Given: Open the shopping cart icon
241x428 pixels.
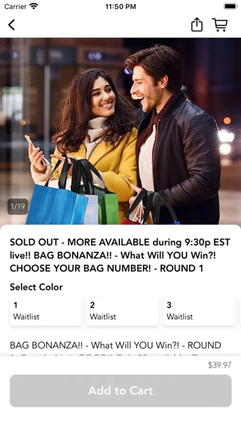Looking at the screenshot, I should pyautogui.click(x=220, y=25).
